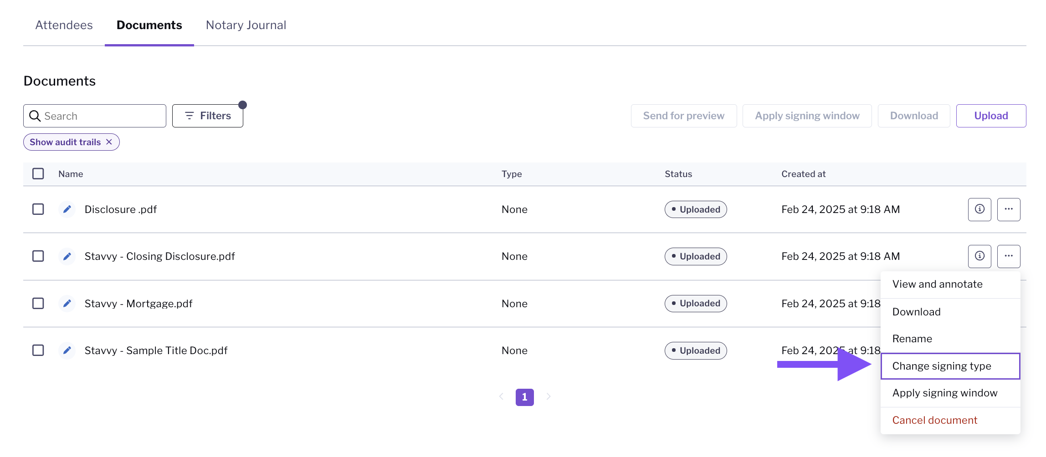Screen dimensions: 1046x457
Task: Toggle three-dot menu for Closing Disclosure.pdf
Action: click(x=1009, y=256)
